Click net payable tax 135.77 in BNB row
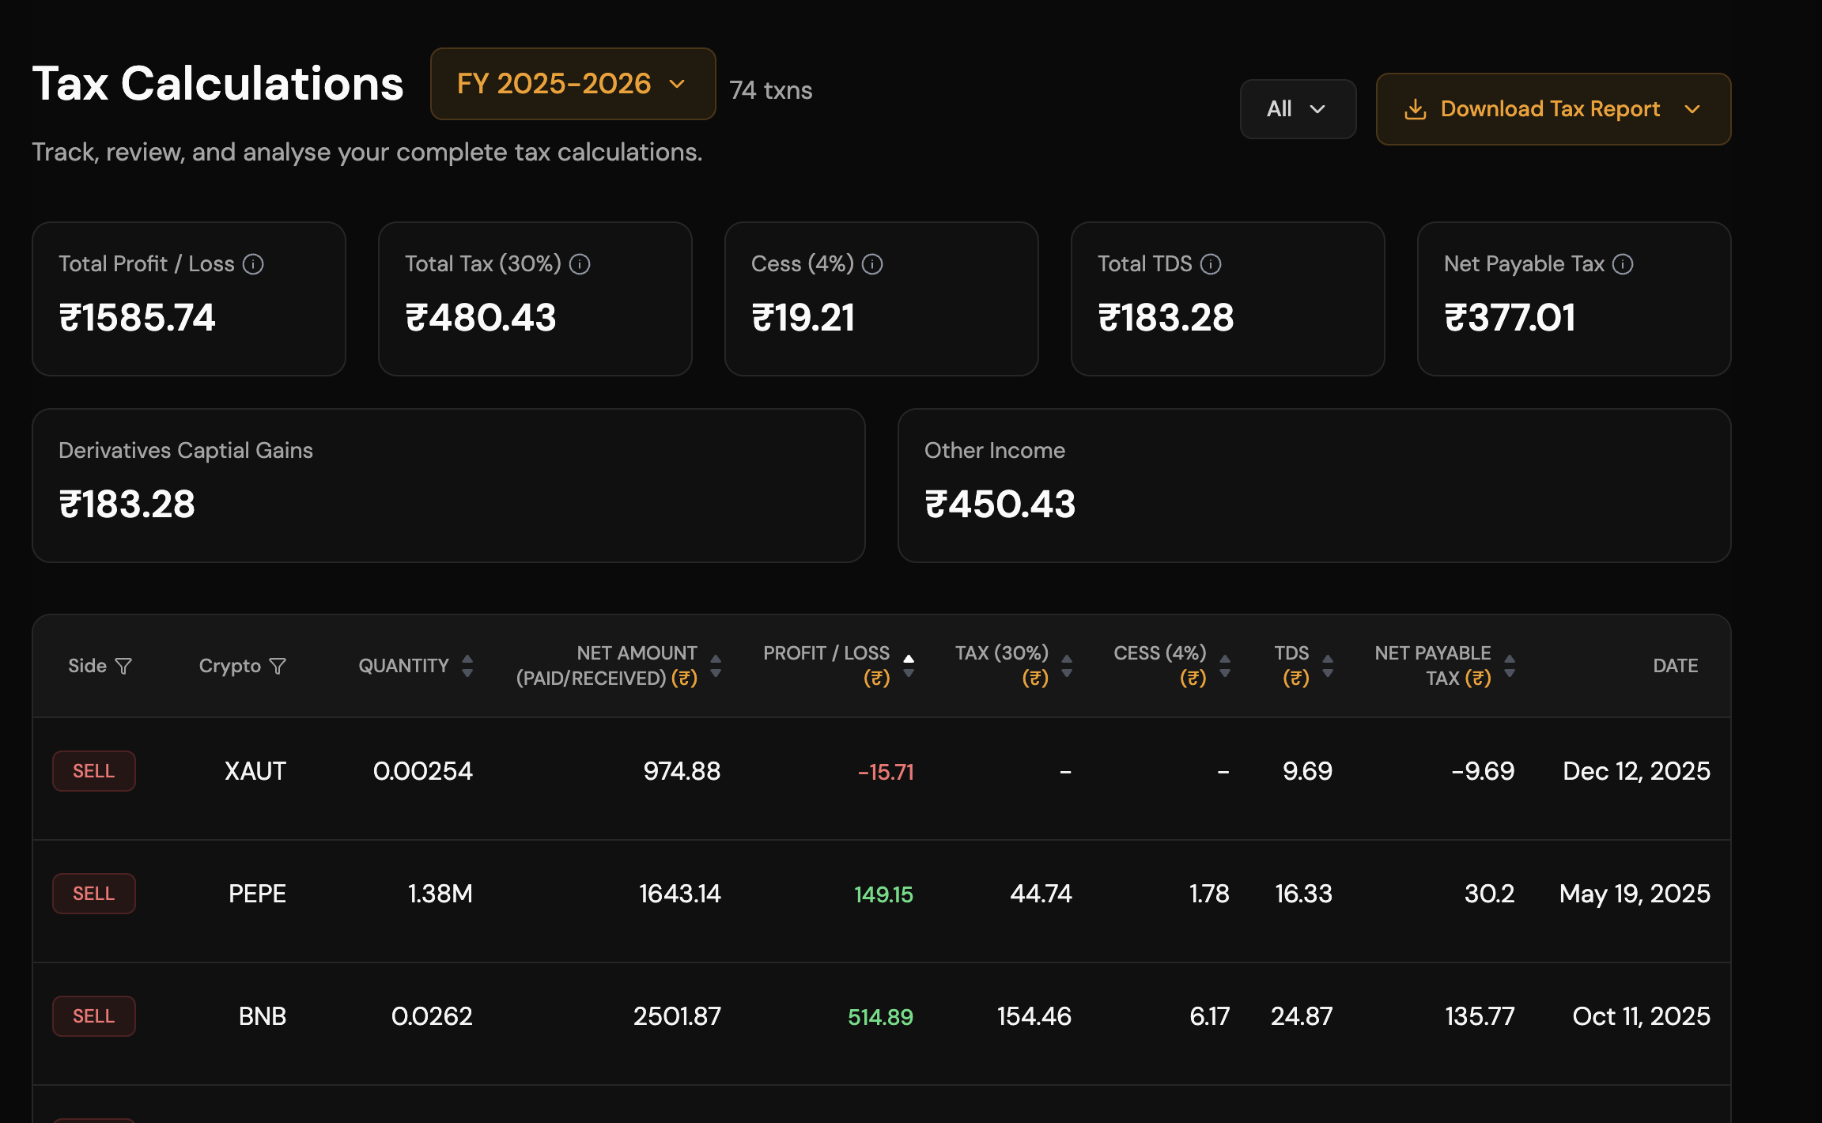Screen dimensions: 1822x1123 [1480, 1016]
